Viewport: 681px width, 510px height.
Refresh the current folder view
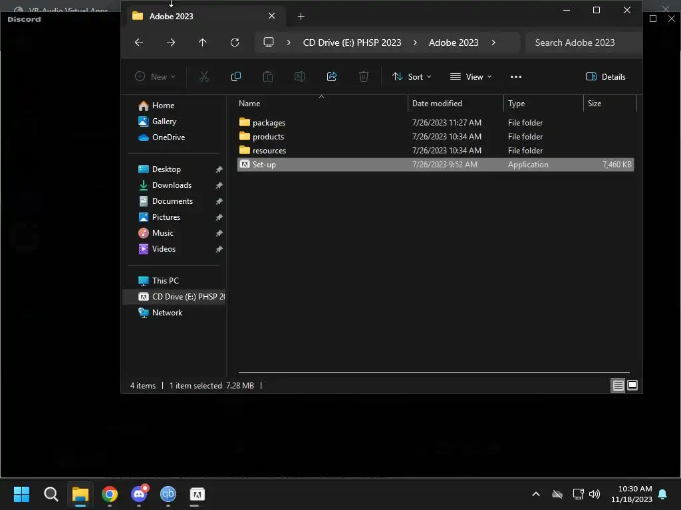point(235,42)
